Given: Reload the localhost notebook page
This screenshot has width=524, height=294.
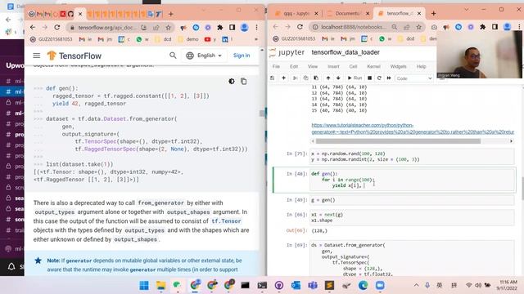Looking at the screenshot, I should tap(300, 27).
